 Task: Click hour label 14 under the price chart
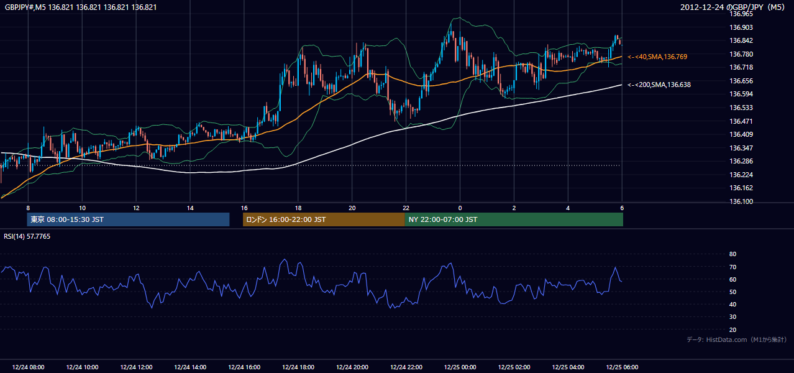tap(190, 208)
